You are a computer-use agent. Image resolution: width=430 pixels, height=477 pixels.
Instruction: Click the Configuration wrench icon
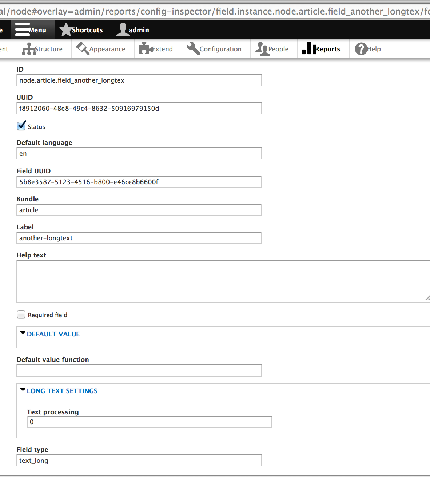click(193, 48)
